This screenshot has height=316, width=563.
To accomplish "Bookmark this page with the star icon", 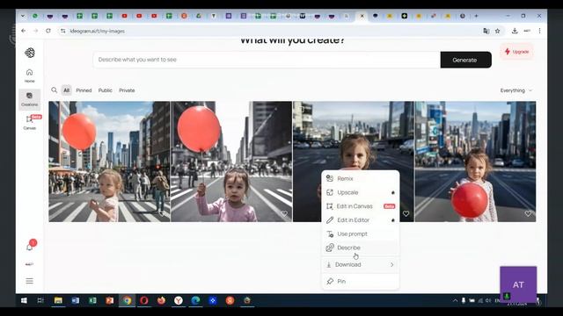I will (x=497, y=31).
